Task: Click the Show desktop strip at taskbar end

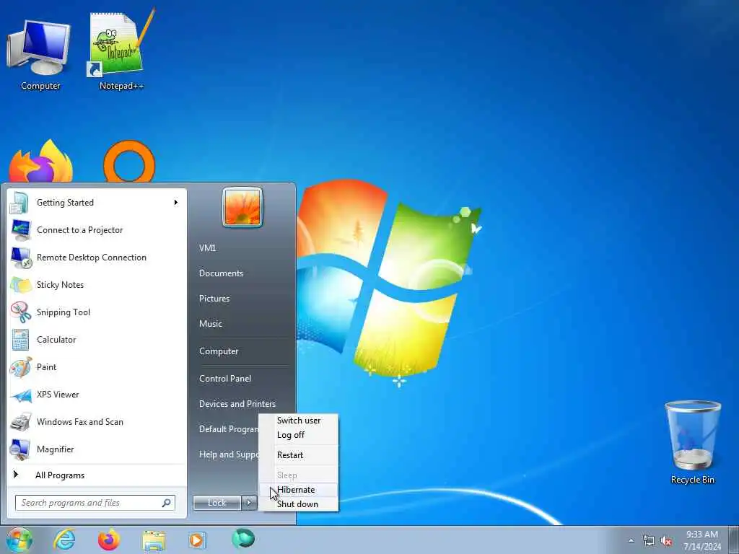Action: pos(735,540)
